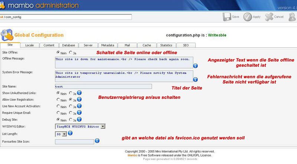Set Site Offline to Ja

[x=71, y=53]
